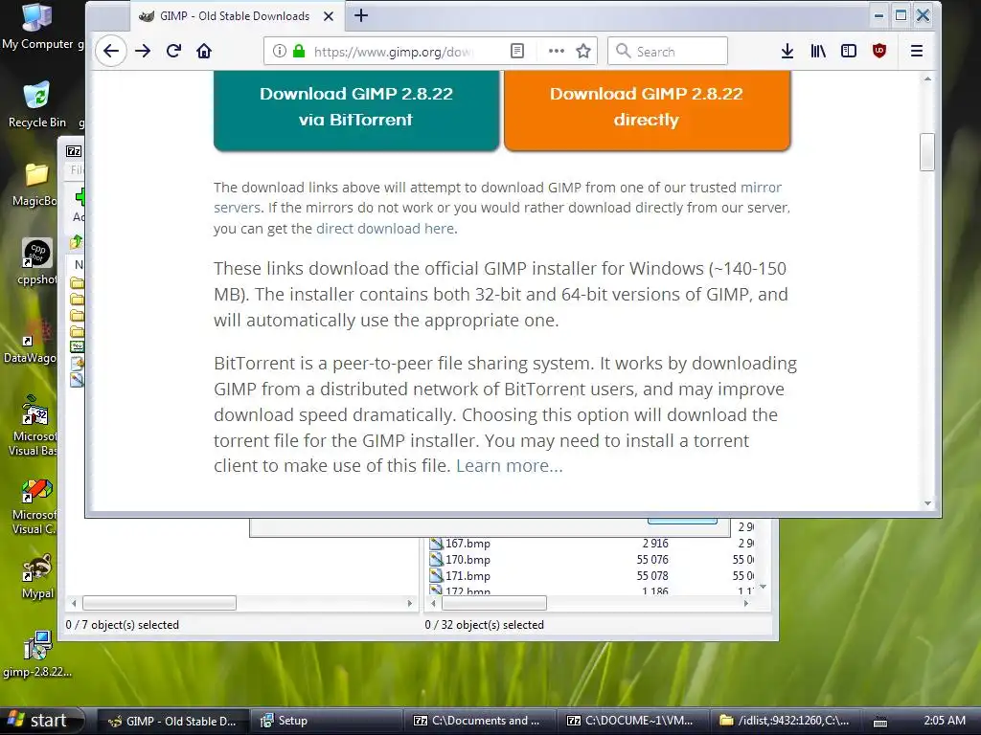The image size is (981, 735).
Task: Open the browser home page icon
Action: click(x=204, y=51)
